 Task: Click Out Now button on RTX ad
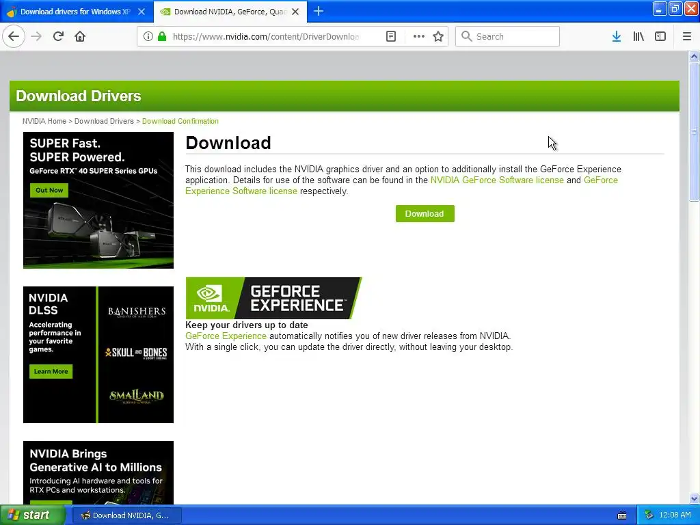49,190
